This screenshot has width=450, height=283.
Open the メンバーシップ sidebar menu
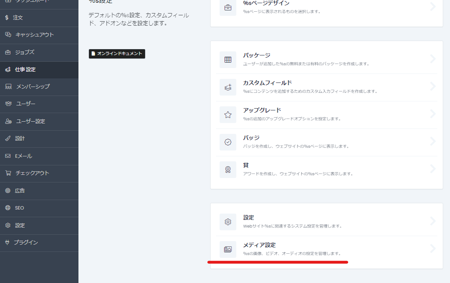pos(33,87)
